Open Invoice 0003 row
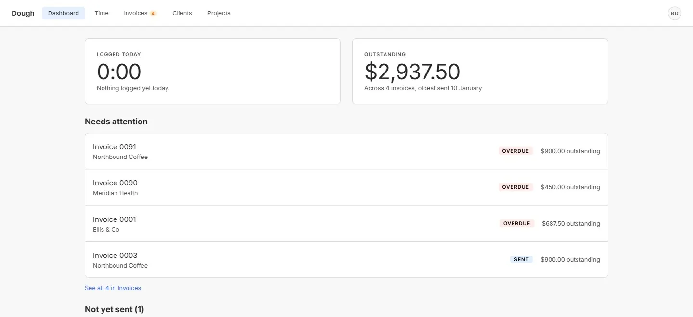 [x=346, y=259]
